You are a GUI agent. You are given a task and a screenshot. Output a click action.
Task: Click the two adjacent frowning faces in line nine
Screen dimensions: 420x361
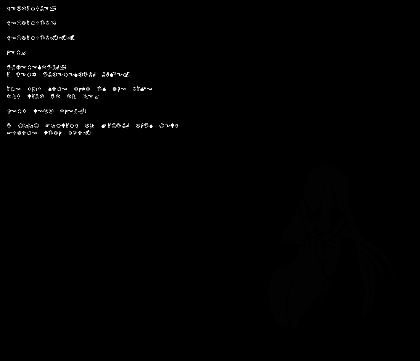(48, 111)
